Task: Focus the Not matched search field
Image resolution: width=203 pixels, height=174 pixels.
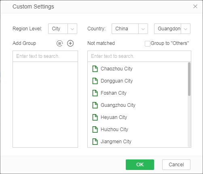Action: pos(139,56)
